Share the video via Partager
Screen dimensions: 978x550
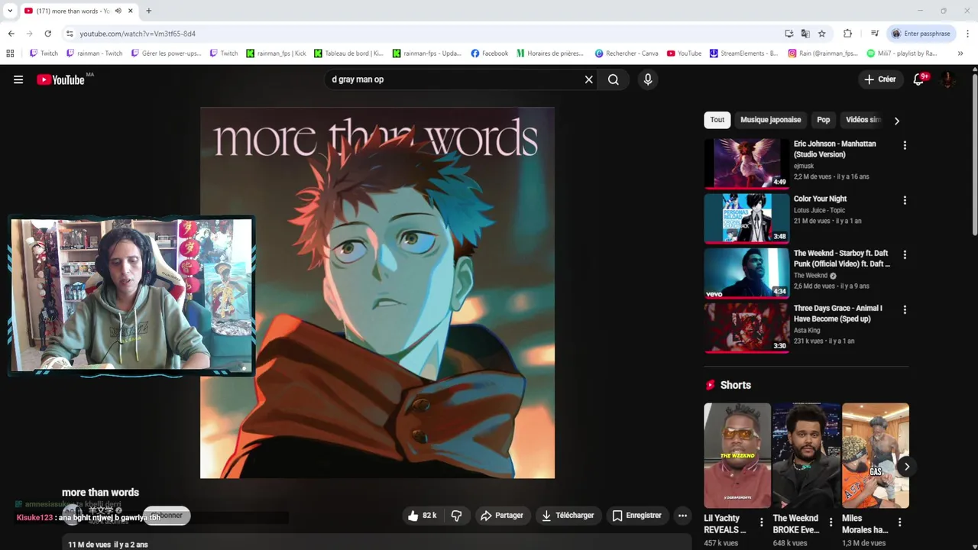502,516
